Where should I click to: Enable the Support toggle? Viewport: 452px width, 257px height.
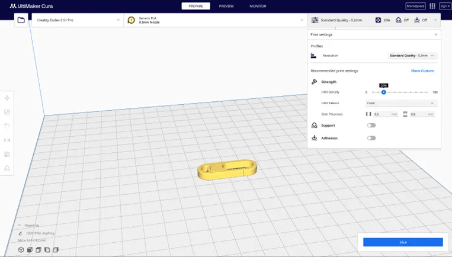(371, 126)
